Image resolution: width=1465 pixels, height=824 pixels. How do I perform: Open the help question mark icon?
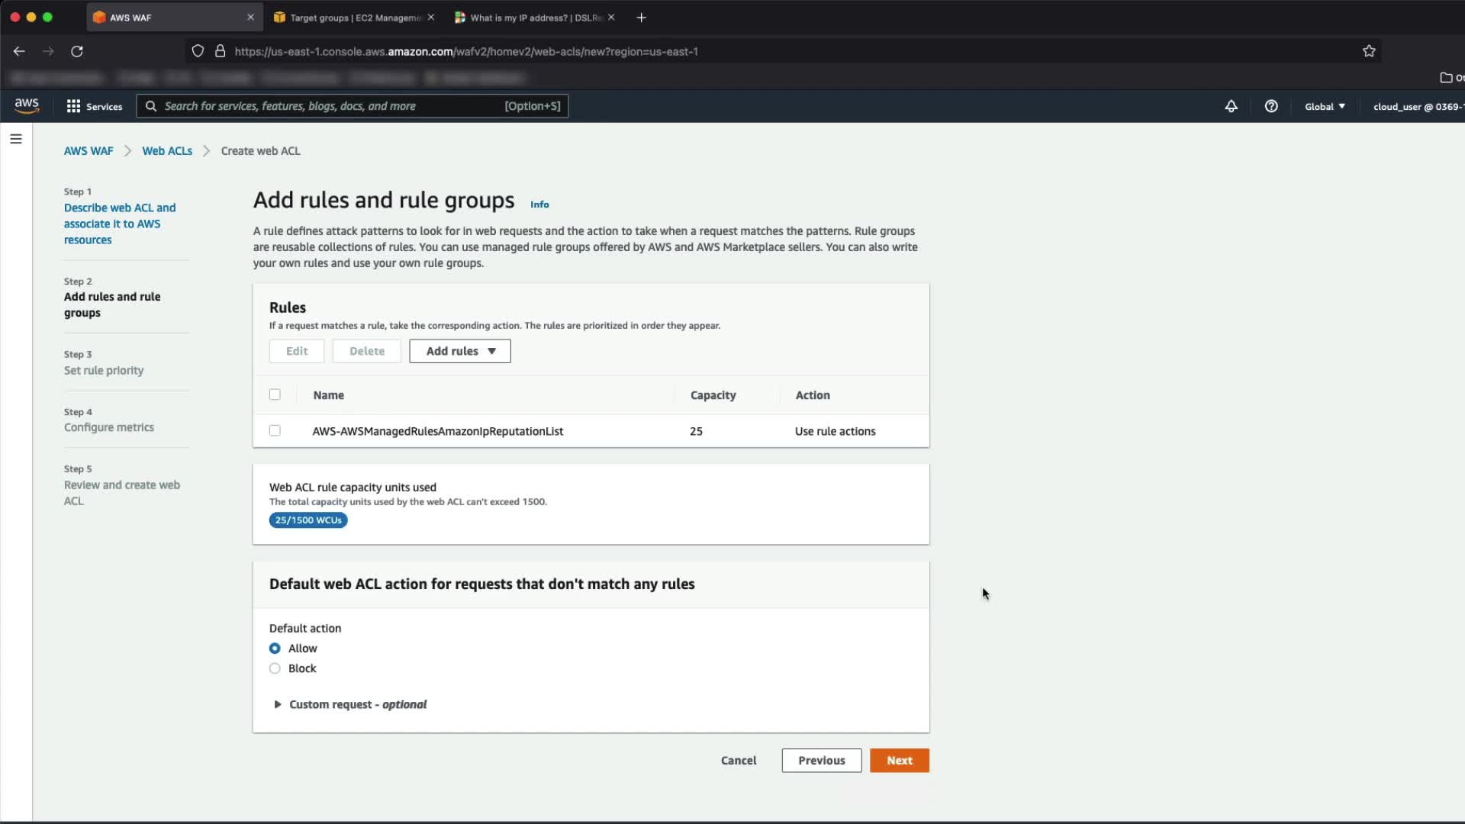point(1271,106)
